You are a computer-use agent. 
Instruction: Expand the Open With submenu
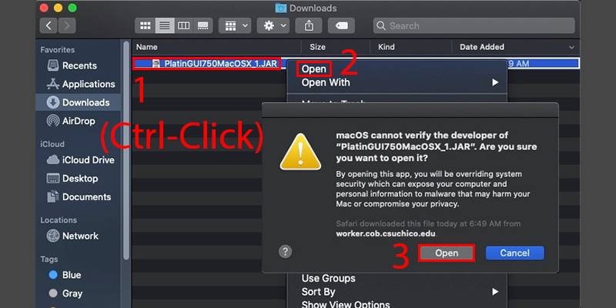point(397,82)
